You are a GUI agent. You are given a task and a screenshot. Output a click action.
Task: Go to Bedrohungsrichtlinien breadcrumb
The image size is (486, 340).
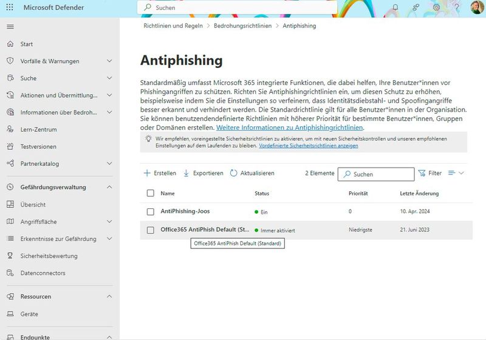coord(242,25)
